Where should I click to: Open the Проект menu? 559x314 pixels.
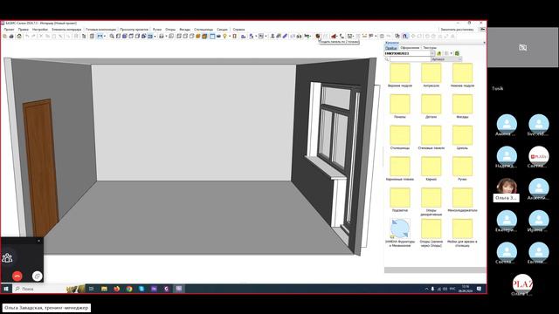click(x=9, y=30)
